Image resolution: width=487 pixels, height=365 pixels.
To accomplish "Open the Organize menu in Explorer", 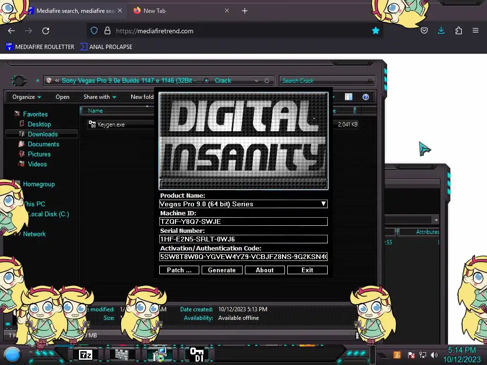I will (x=27, y=97).
